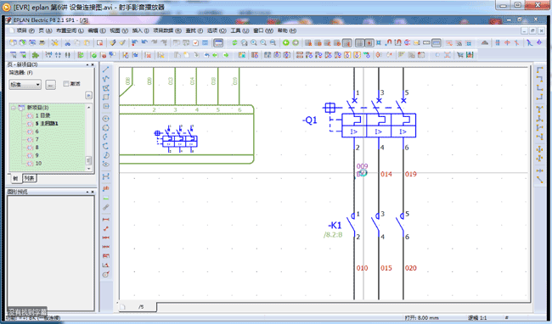Click the zoom in magnifier icon

tap(254, 43)
